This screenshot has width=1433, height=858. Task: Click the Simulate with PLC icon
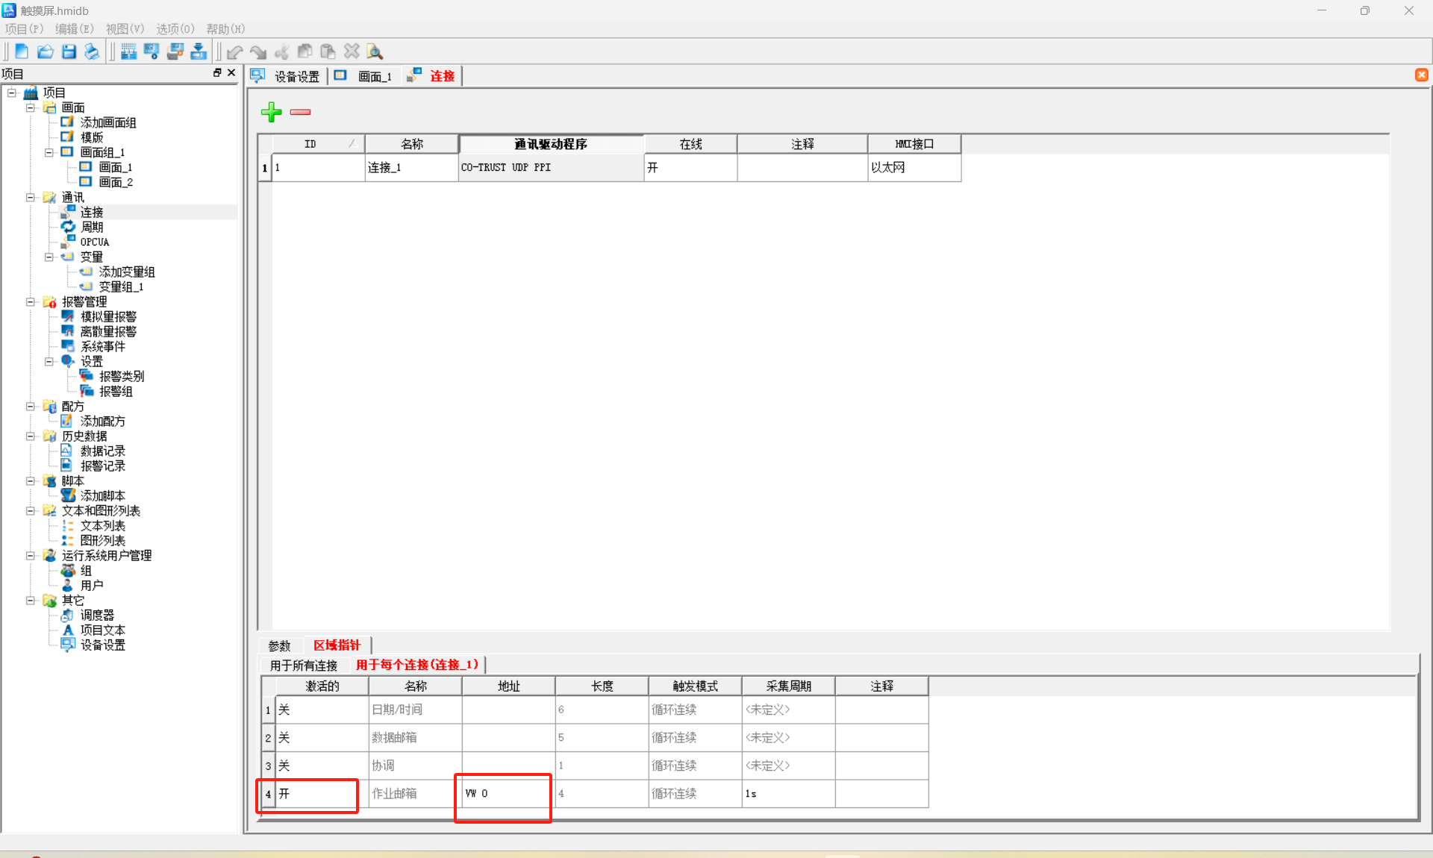coord(175,51)
